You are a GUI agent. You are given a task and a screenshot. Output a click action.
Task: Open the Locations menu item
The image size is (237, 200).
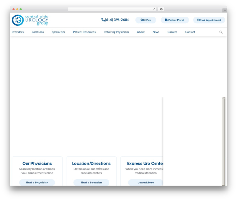point(37,32)
